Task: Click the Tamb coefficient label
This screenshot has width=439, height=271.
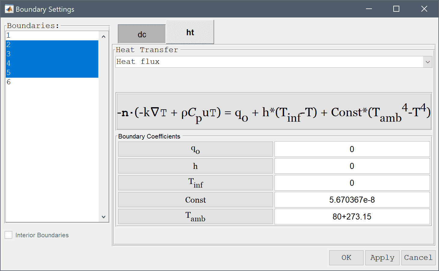Action: click(x=195, y=216)
